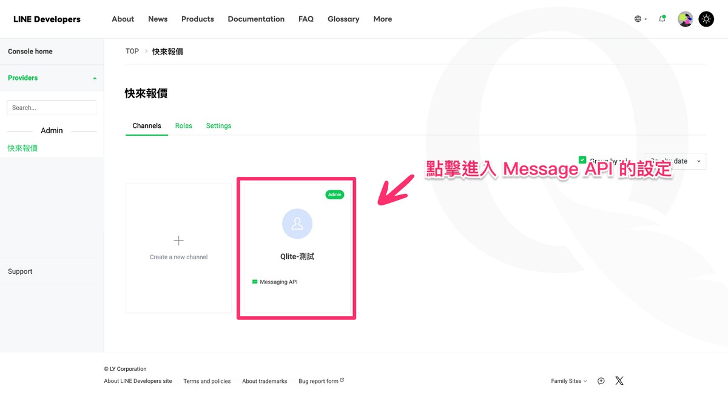Toggle the light/dark theme sun button
The width and height of the screenshot is (728, 398).
click(x=706, y=19)
